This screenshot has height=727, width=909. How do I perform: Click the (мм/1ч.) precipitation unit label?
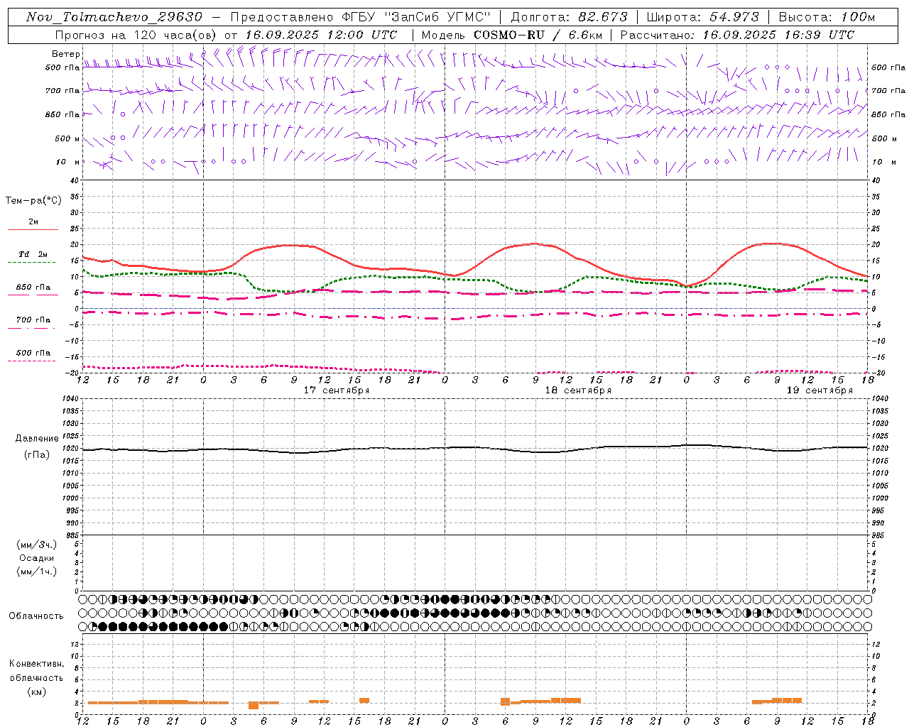(x=37, y=572)
